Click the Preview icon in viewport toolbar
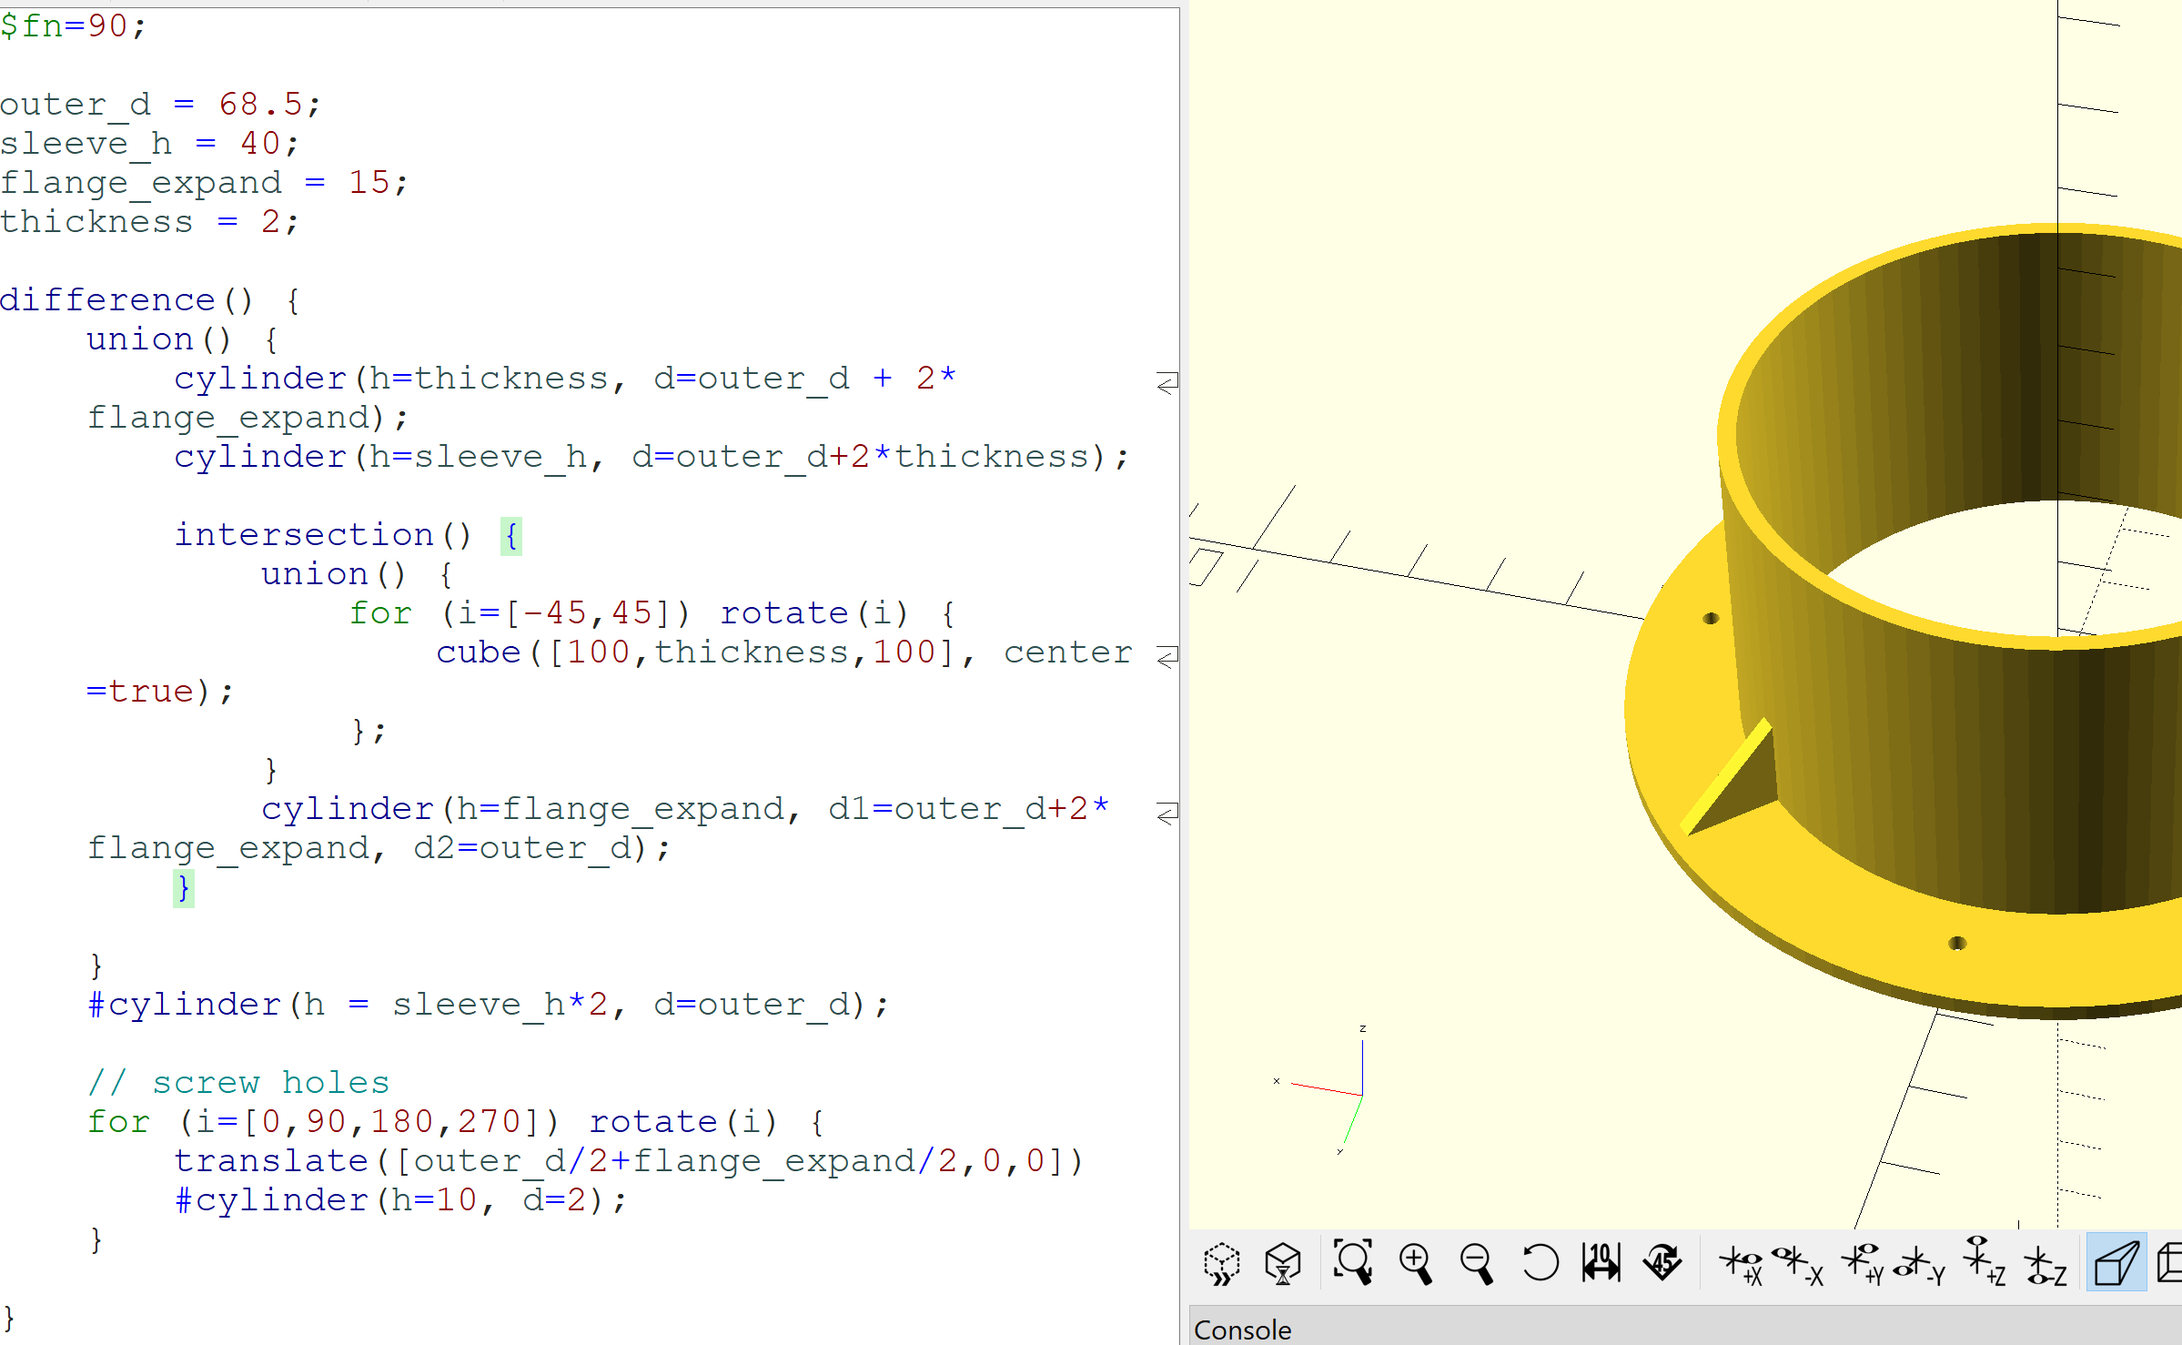Image resolution: width=2182 pixels, height=1345 pixels. point(1221,1264)
